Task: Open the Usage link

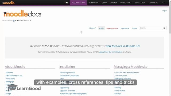Action: click(8, 94)
